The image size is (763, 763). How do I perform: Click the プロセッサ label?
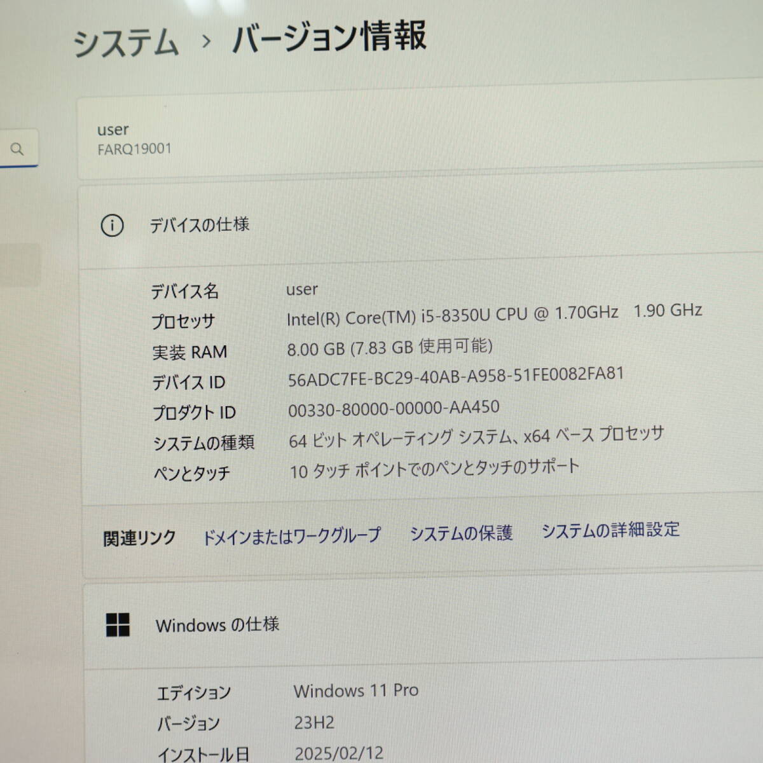183,321
